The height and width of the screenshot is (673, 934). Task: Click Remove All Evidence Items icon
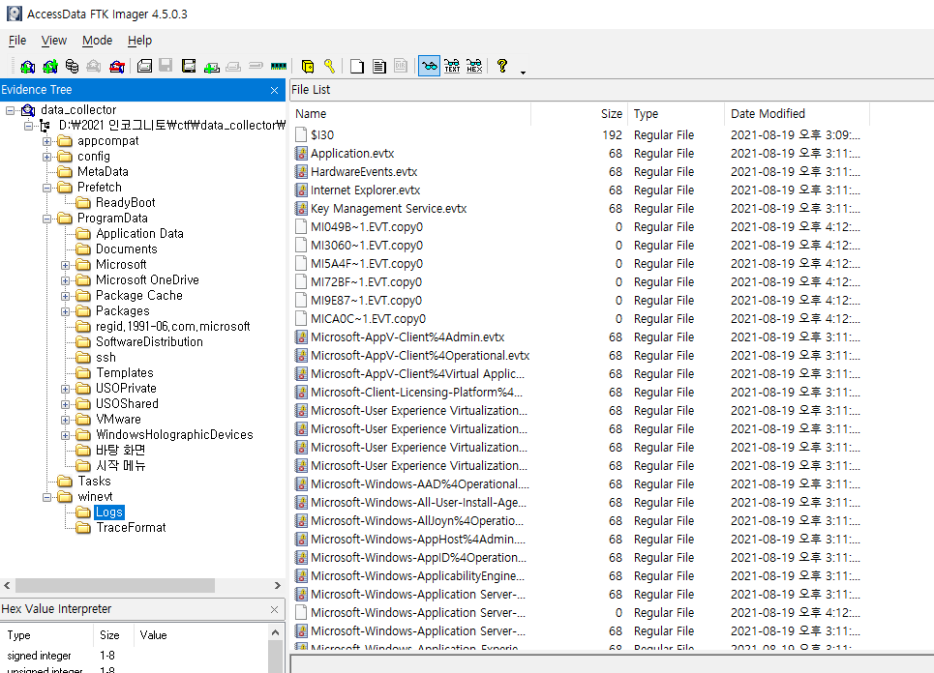tap(117, 66)
